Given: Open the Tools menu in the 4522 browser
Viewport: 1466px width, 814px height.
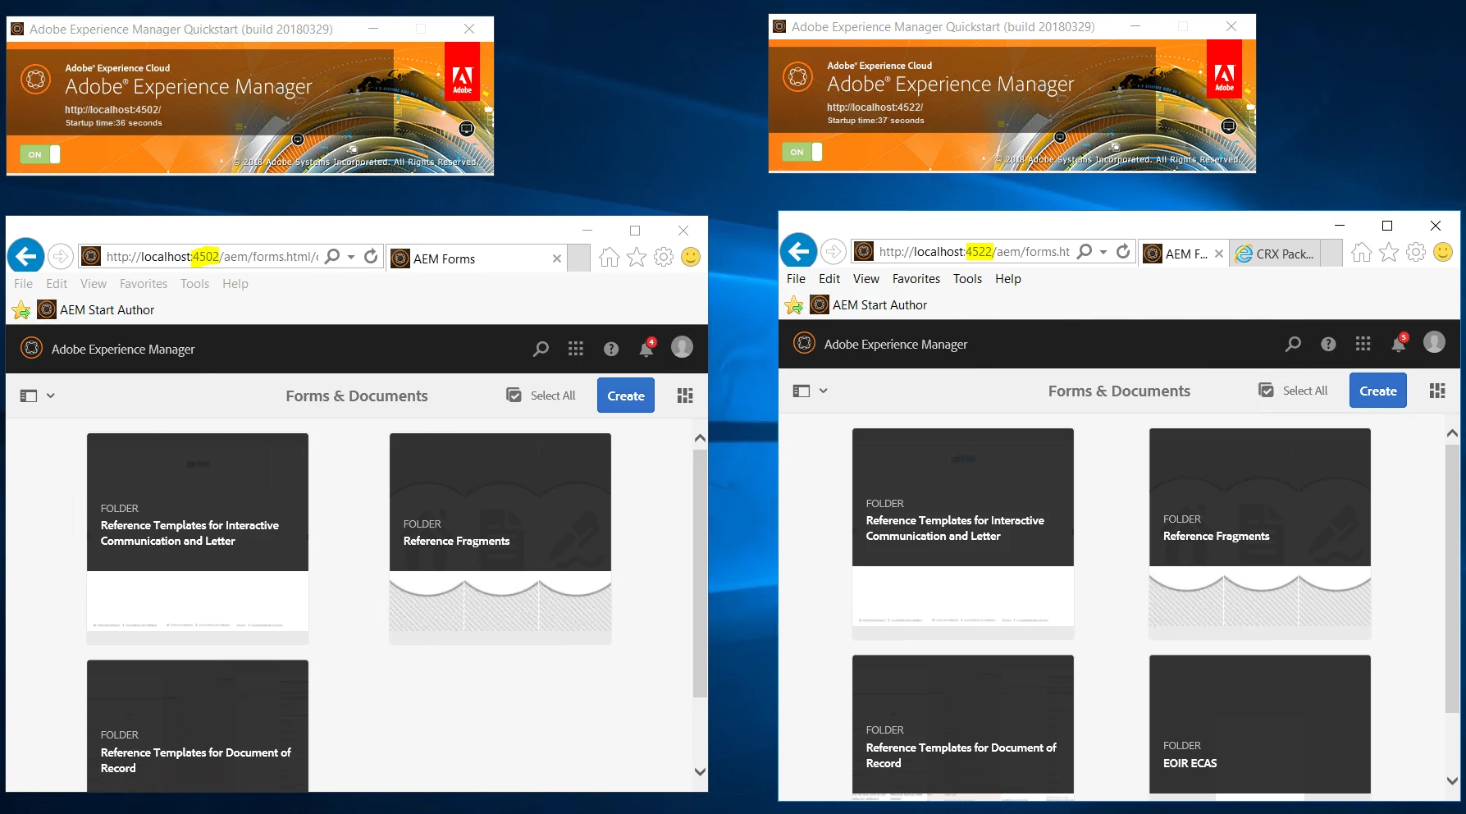Looking at the screenshot, I should (x=967, y=279).
